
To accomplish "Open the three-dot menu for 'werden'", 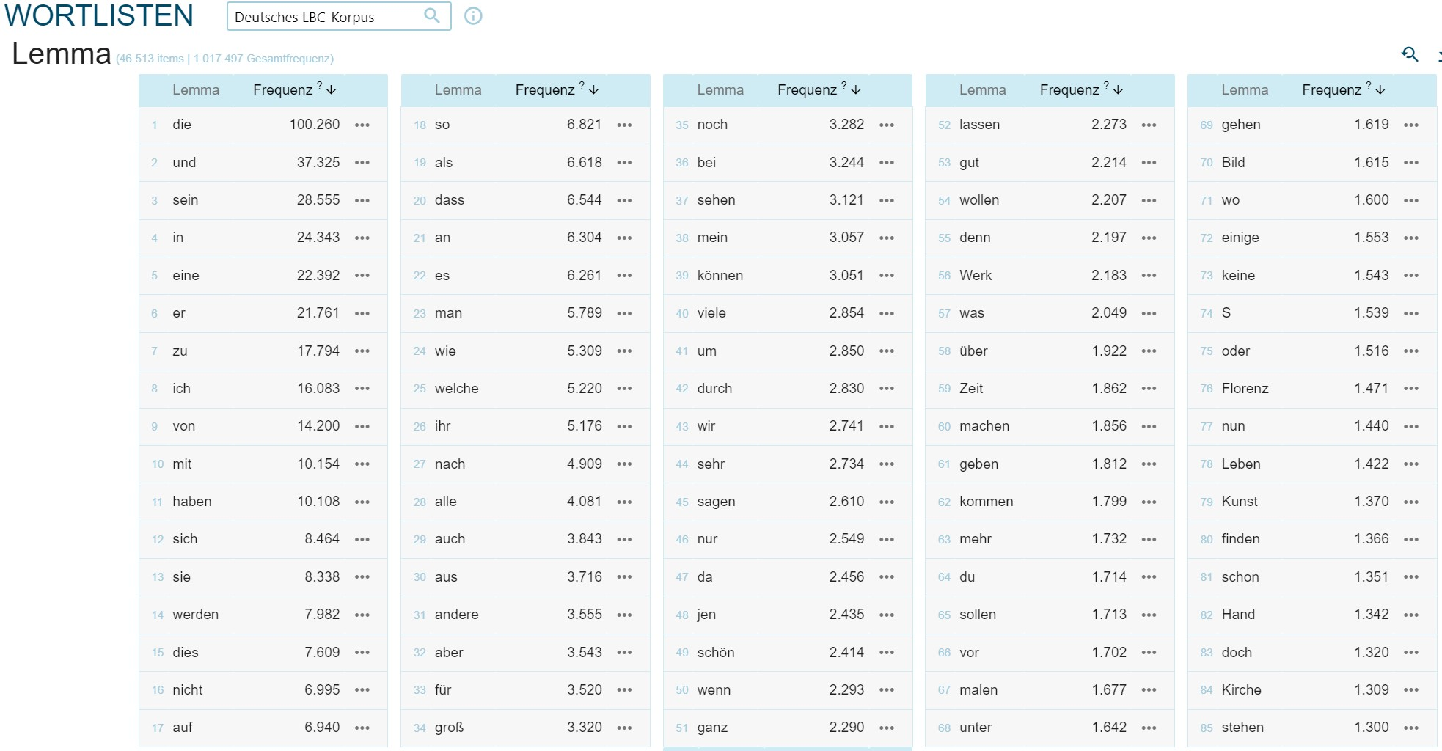I will coord(362,615).
